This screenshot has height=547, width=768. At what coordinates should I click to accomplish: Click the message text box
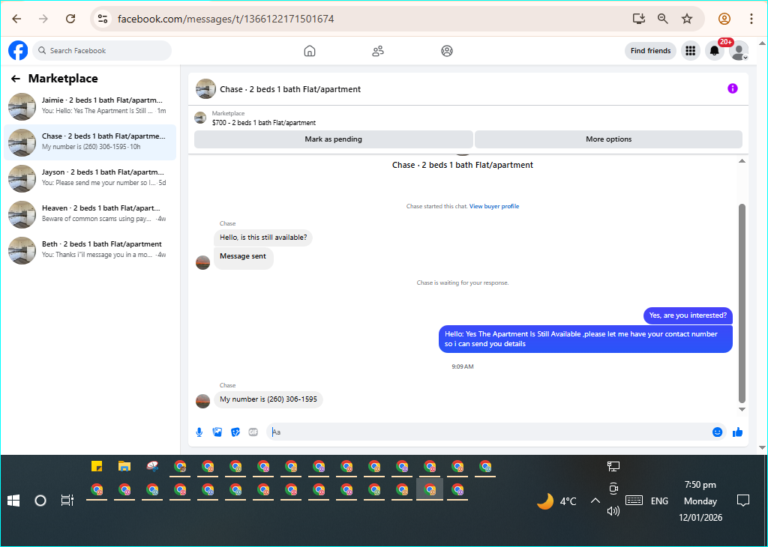487,432
